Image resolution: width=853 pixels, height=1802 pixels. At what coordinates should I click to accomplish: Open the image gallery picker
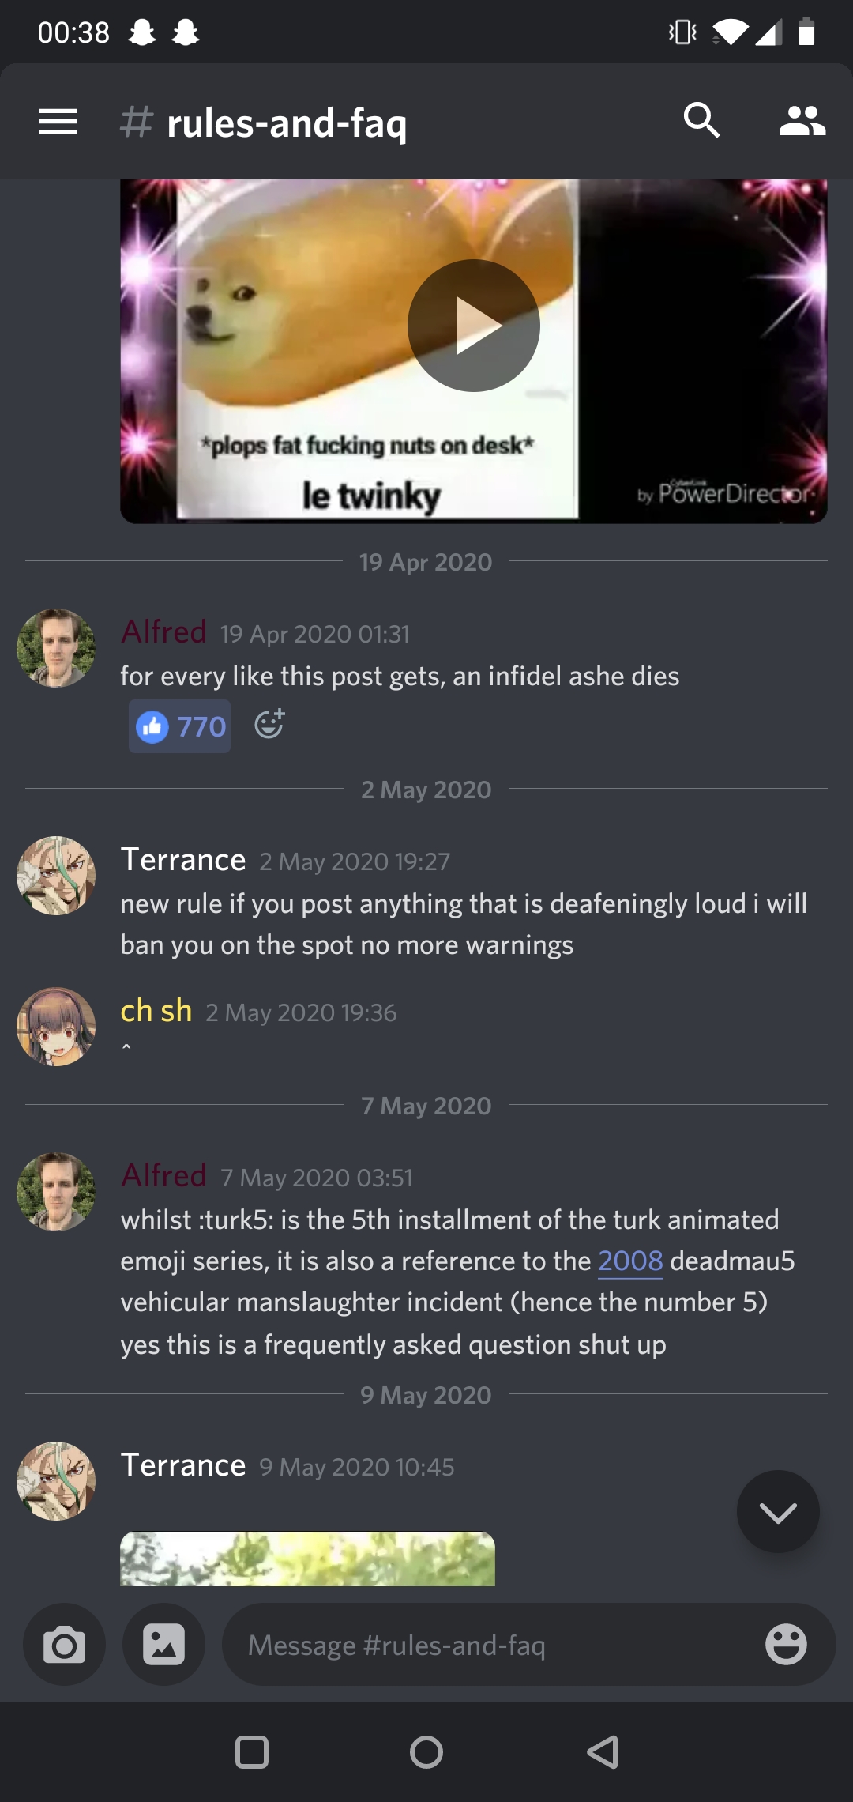tap(163, 1645)
